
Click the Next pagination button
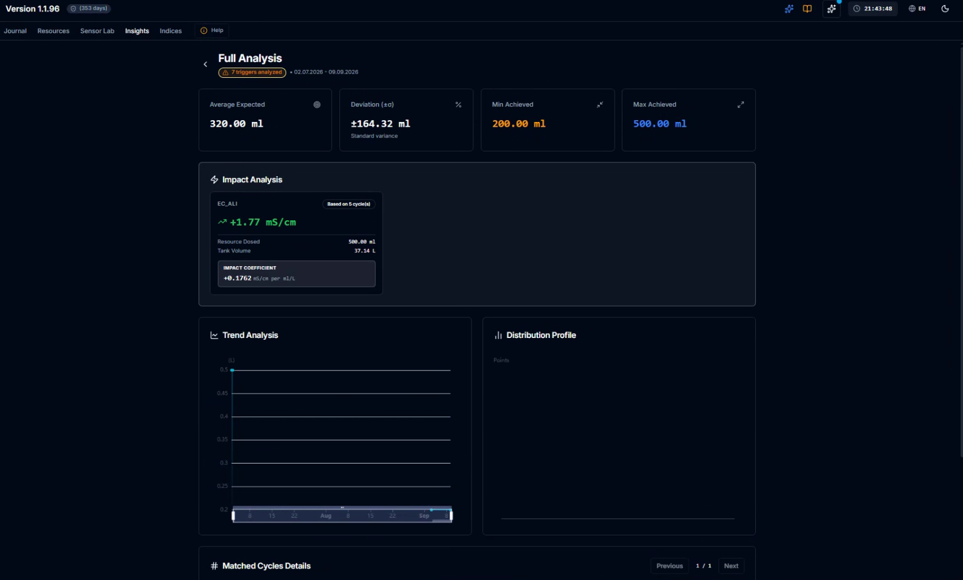click(x=731, y=566)
